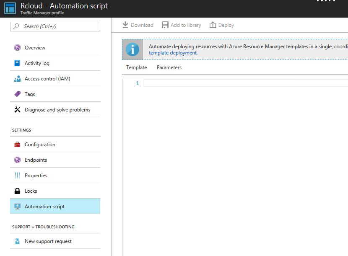The width and height of the screenshot is (348, 256).
Task: Click the Properties sliders icon
Action: tap(17, 176)
